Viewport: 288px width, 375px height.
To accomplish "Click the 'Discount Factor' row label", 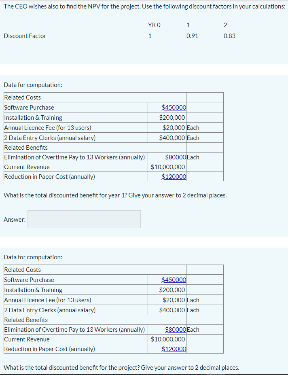I will tap(25, 36).
